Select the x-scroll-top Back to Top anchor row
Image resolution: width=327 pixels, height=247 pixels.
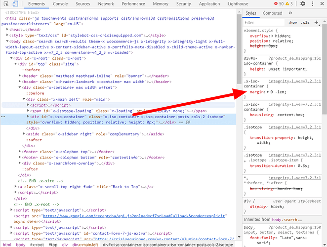pyautogui.click(x=85, y=187)
